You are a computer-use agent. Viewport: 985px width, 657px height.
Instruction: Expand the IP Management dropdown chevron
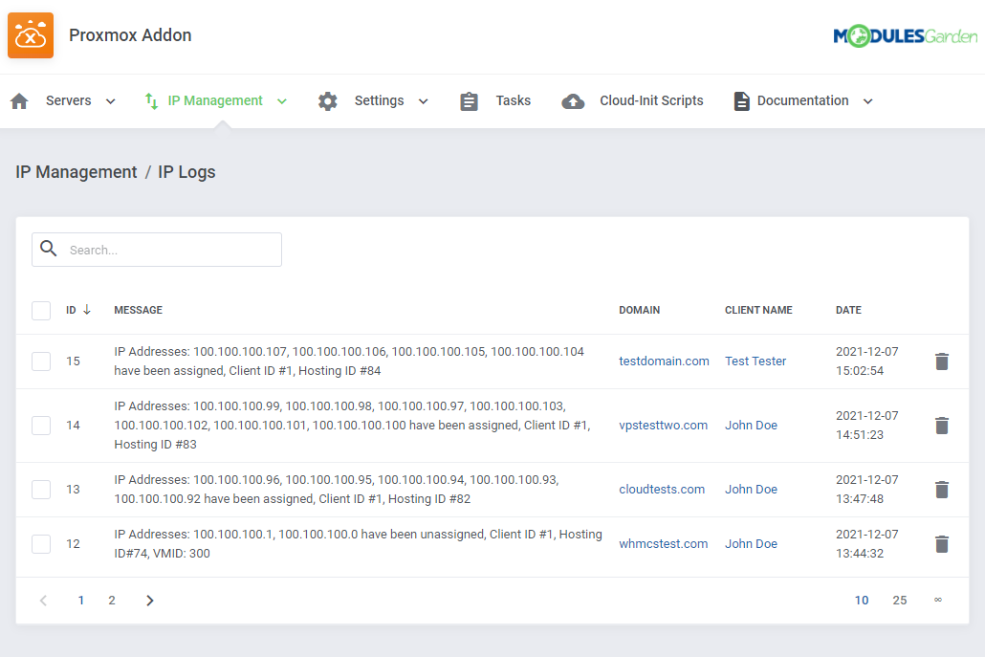282,101
